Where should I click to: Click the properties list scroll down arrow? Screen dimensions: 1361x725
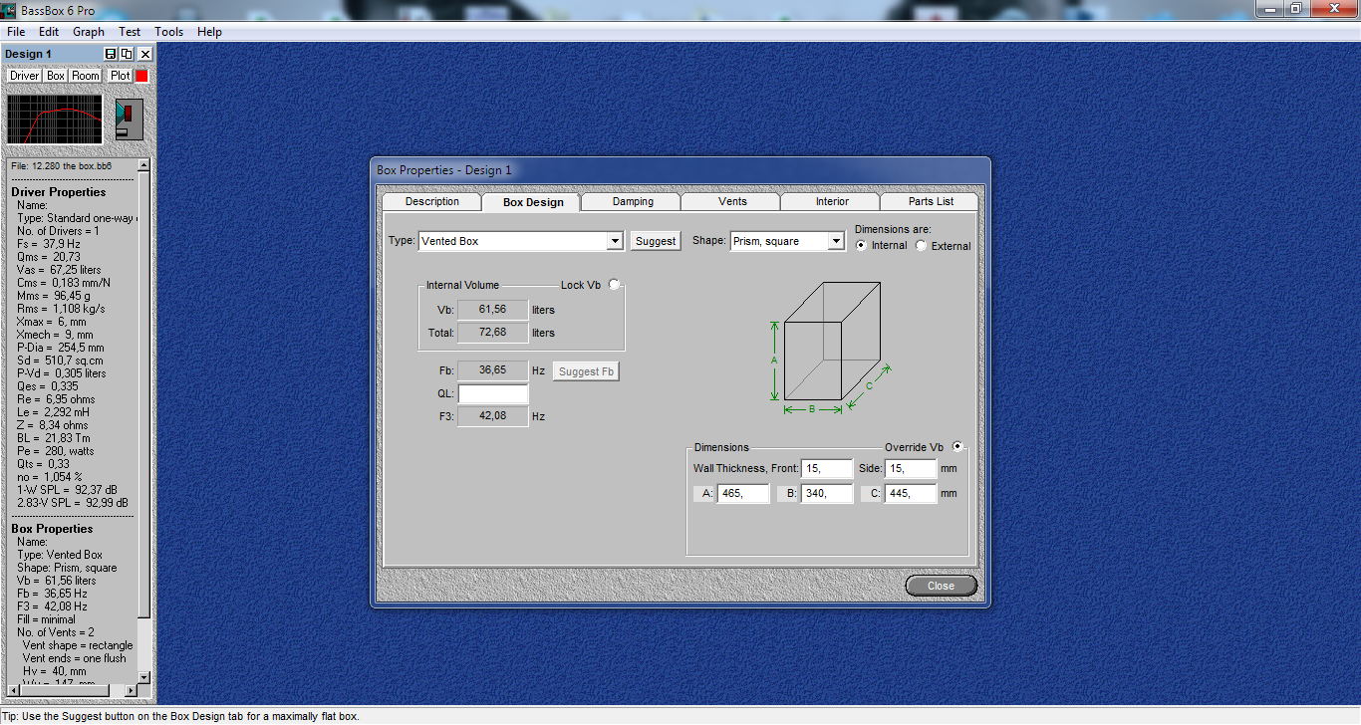point(144,677)
